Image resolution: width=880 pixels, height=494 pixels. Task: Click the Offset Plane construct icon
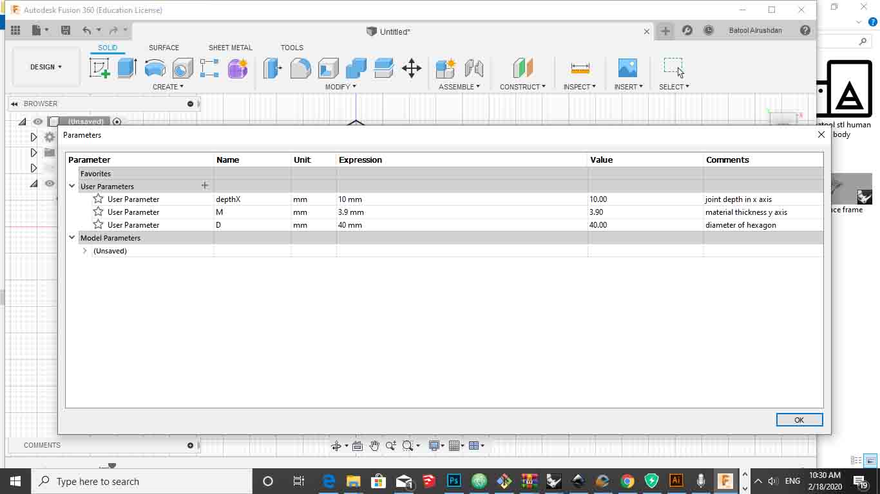click(522, 68)
